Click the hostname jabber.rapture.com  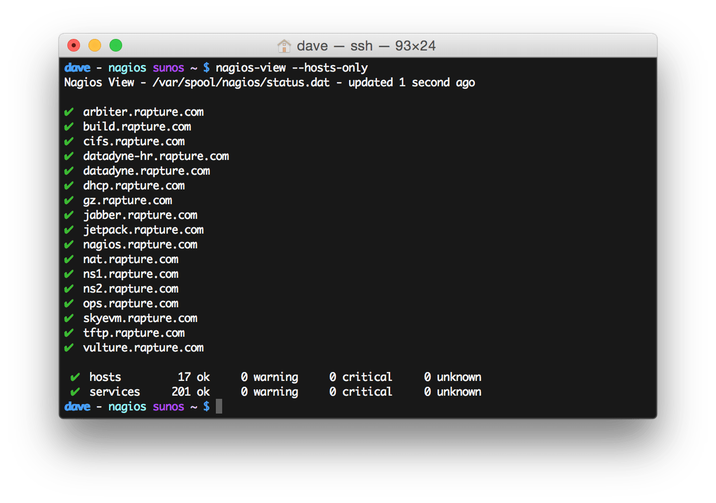click(x=140, y=215)
